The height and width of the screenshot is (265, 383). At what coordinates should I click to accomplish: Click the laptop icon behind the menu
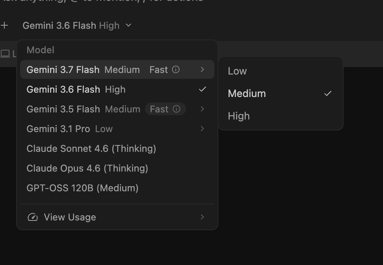tap(5, 54)
